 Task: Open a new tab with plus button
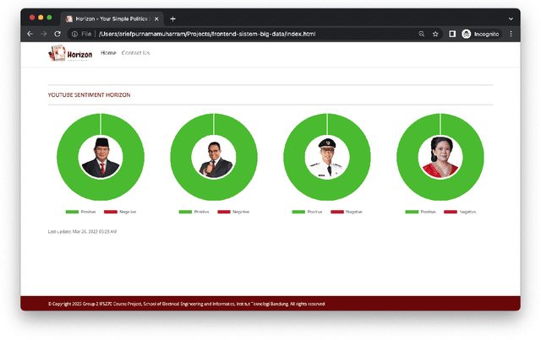coord(172,18)
